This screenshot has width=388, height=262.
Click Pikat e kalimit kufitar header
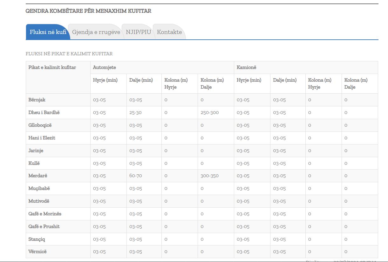tap(52, 67)
